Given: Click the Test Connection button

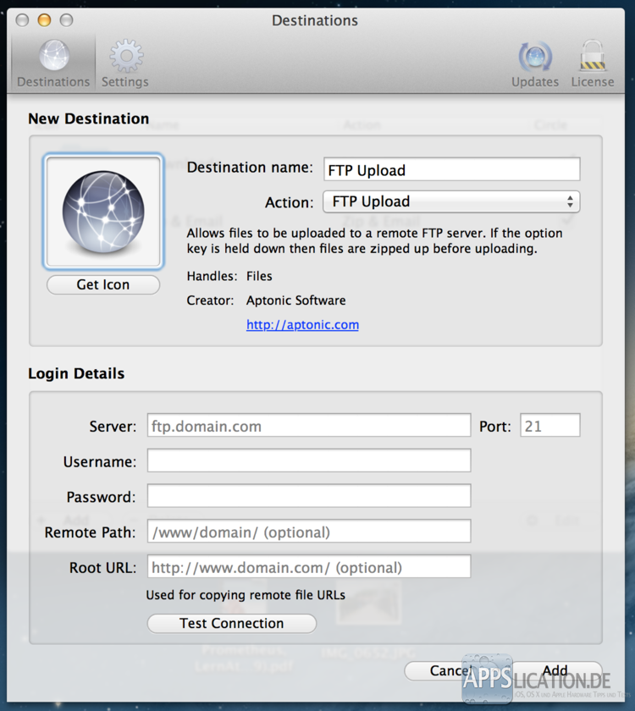Looking at the screenshot, I should 232,624.
